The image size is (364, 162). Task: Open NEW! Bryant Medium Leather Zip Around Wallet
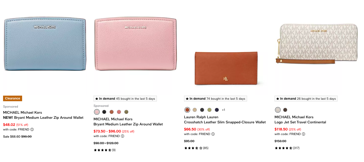pos(43,117)
